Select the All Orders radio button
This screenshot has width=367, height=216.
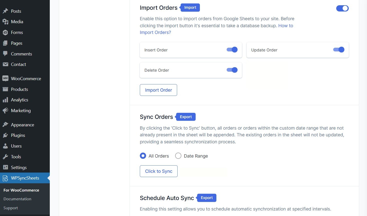click(x=143, y=156)
